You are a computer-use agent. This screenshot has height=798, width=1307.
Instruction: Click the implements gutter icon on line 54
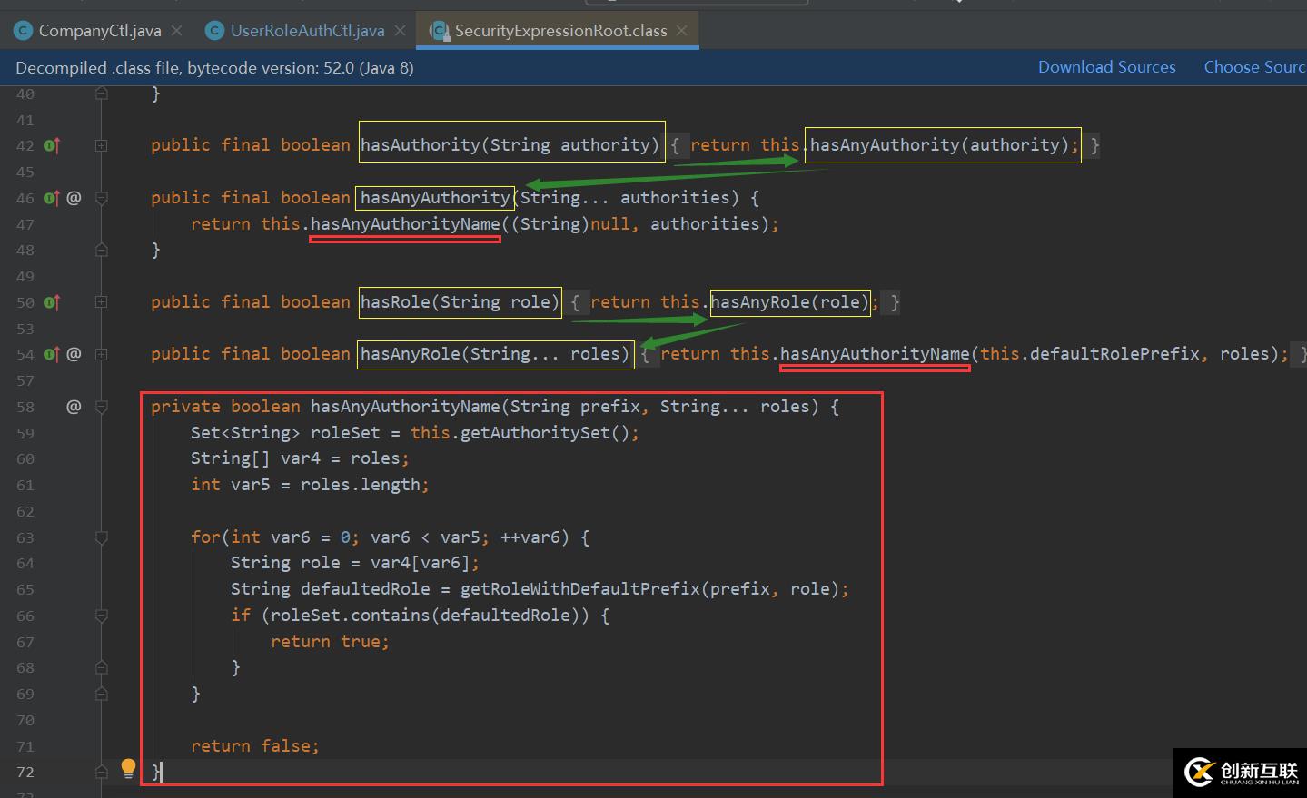click(52, 354)
